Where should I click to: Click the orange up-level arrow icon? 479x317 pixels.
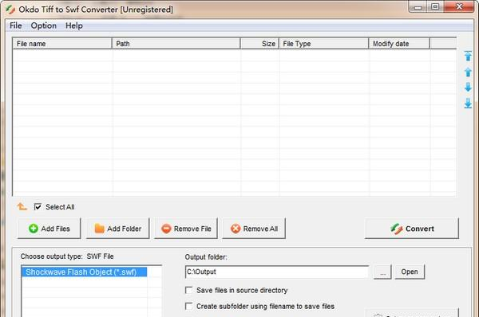coord(22,206)
